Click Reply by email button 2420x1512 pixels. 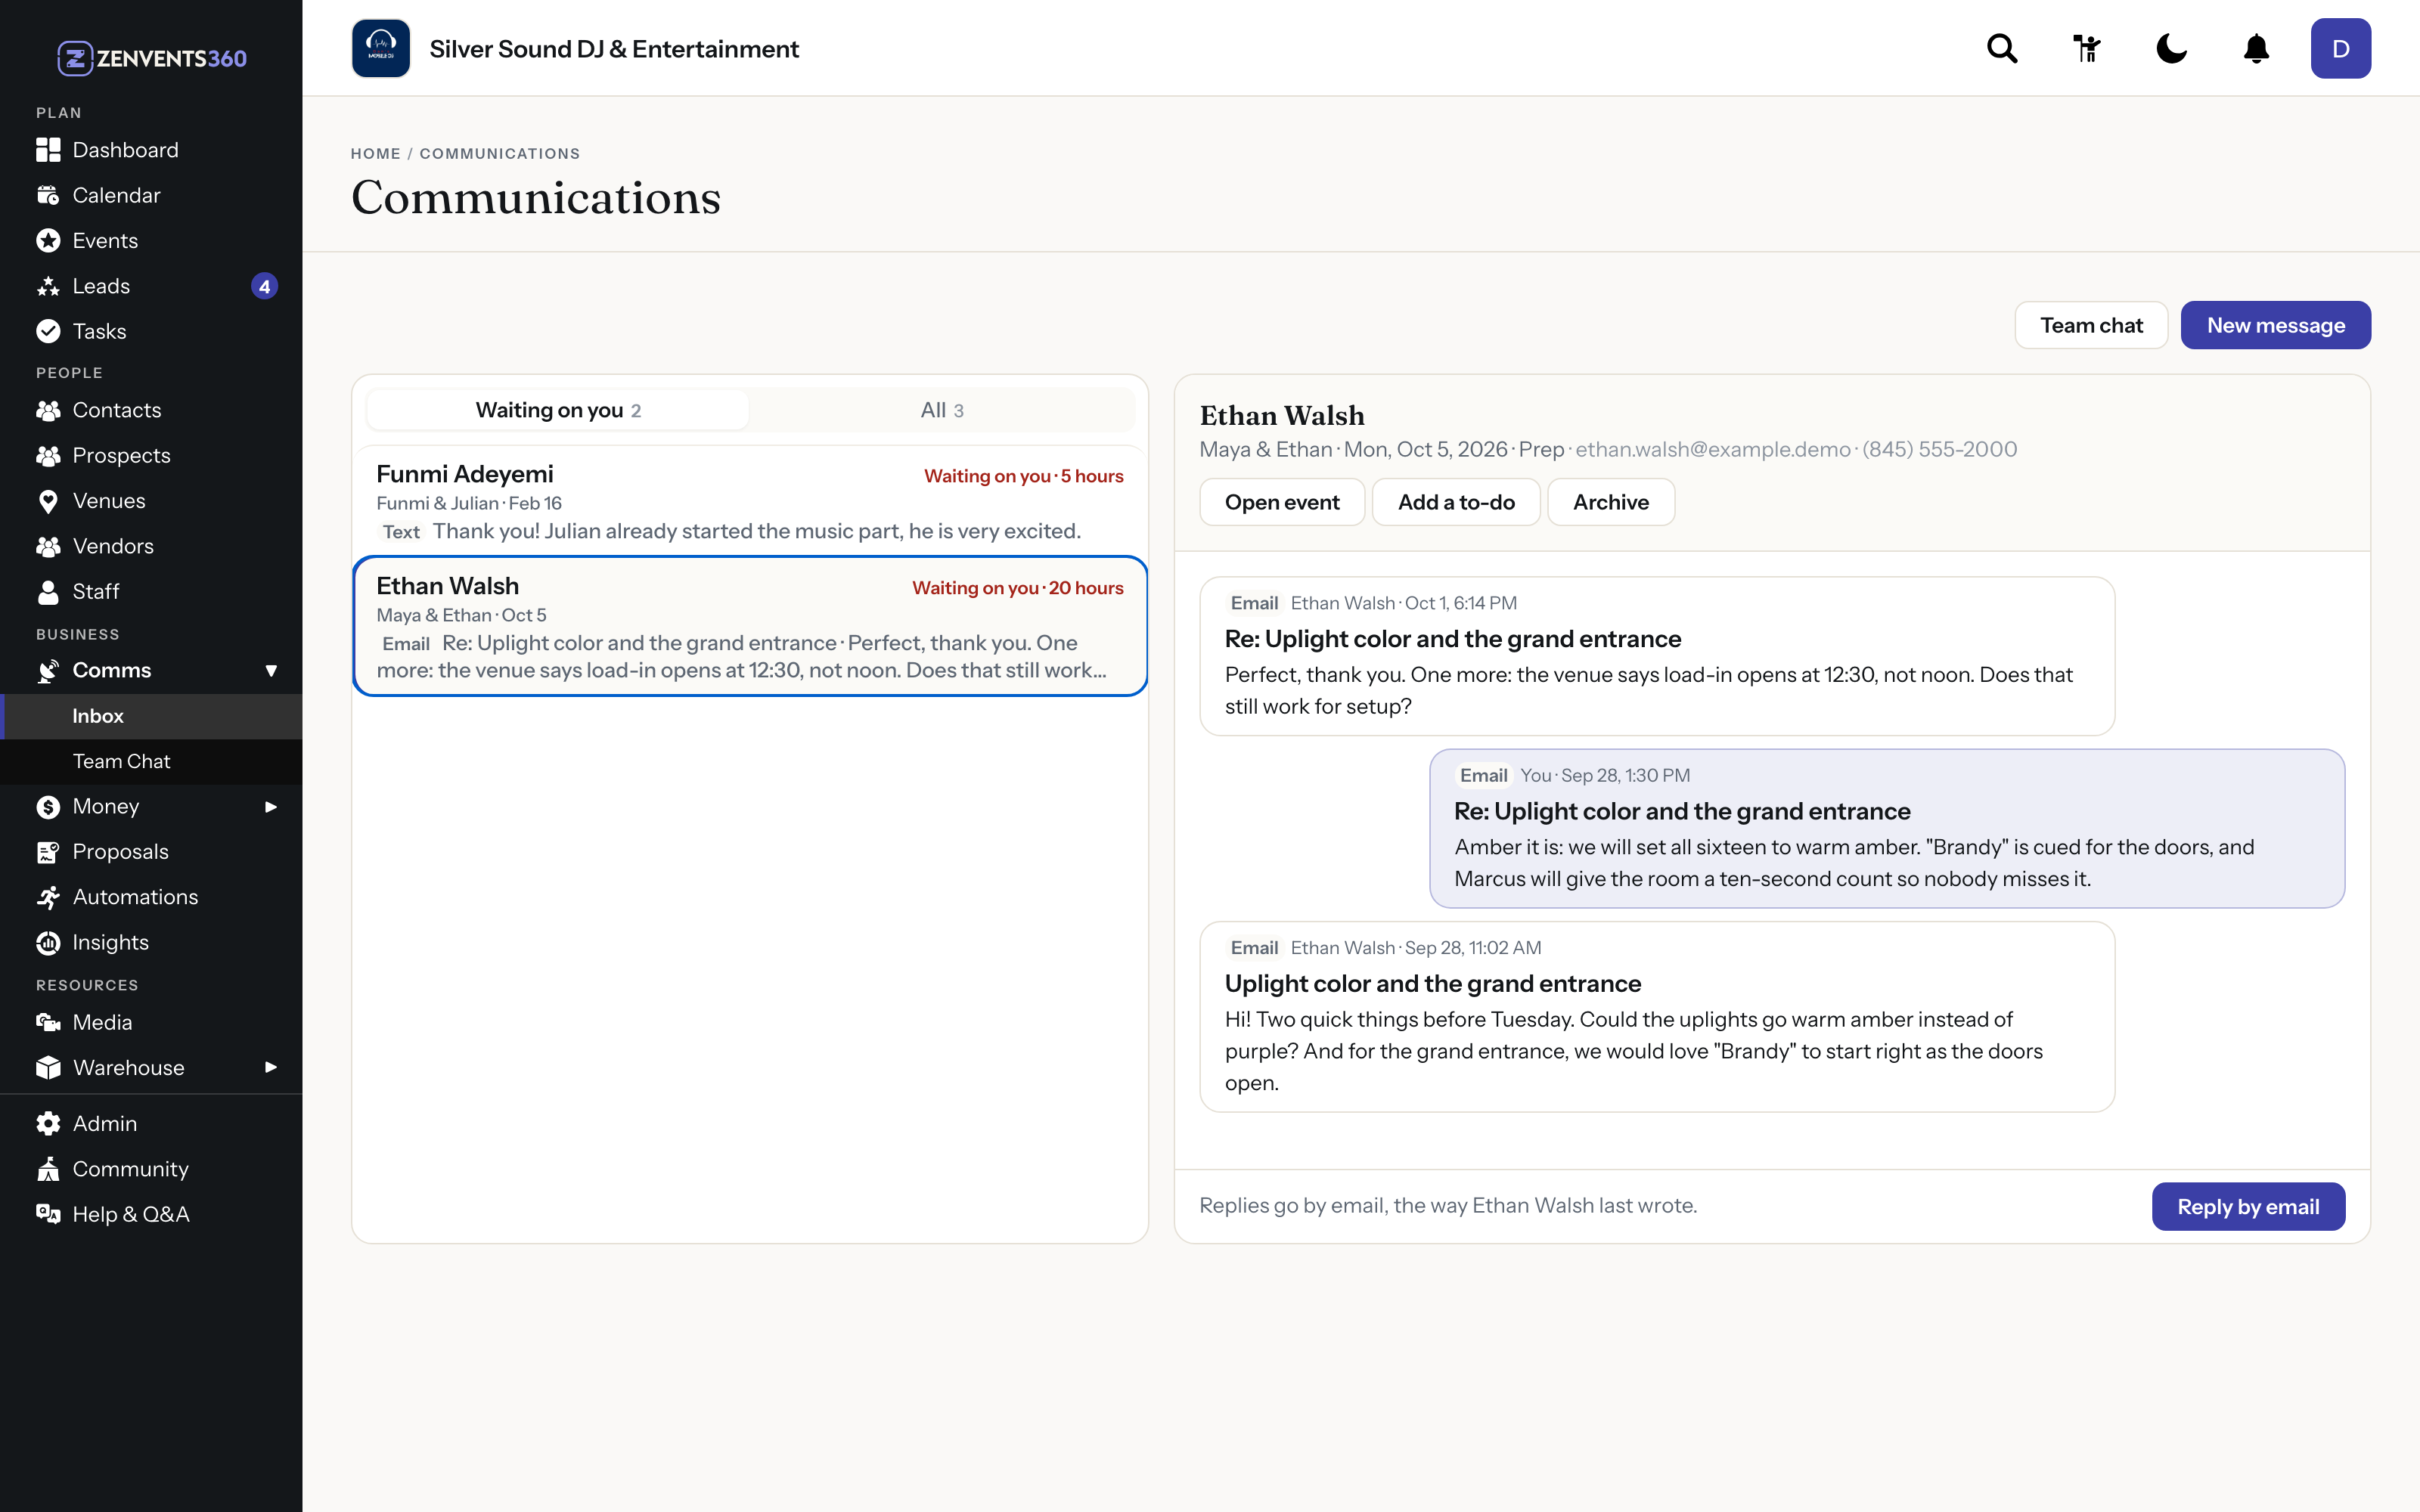pyautogui.click(x=2248, y=1206)
